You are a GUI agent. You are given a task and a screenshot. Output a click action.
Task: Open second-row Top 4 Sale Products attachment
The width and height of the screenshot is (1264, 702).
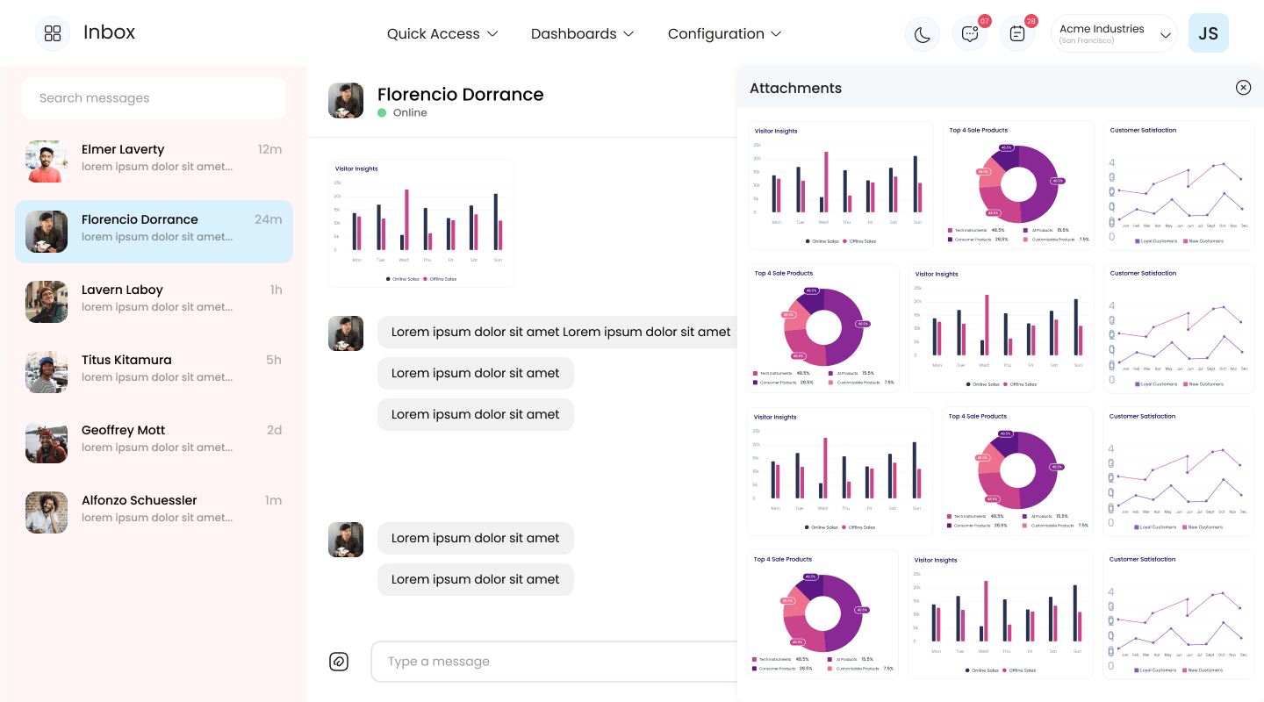pyautogui.click(x=823, y=328)
